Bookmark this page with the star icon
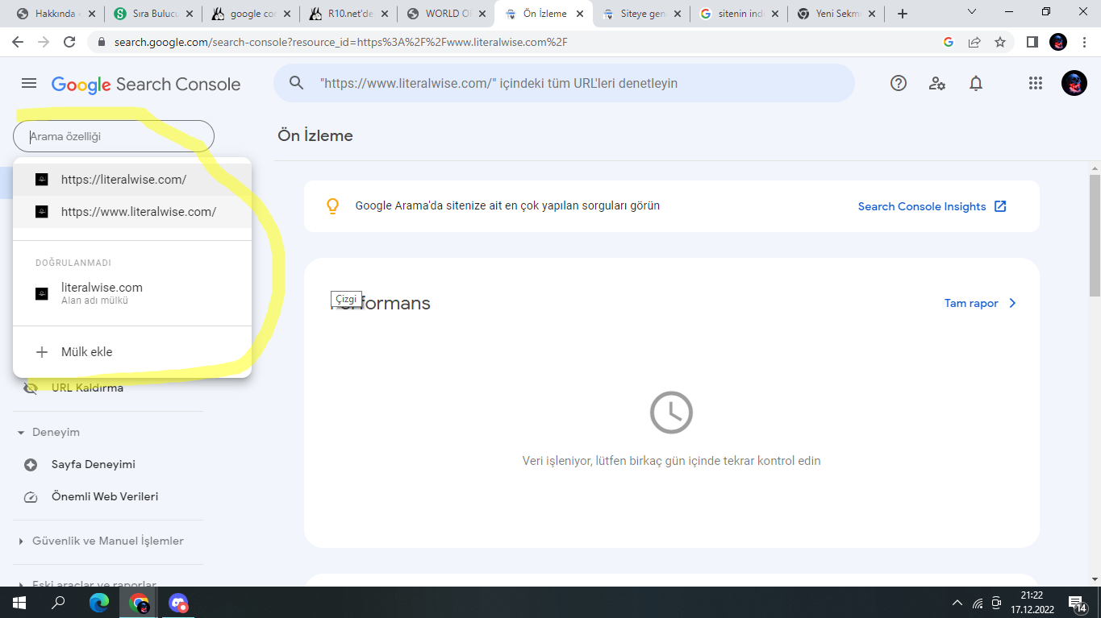The image size is (1101, 618). pyautogui.click(x=1000, y=42)
